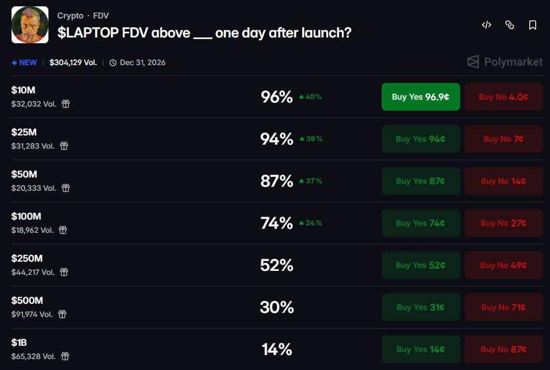This screenshot has width=550, height=370.
Task: Buy No at 71¢ for $500M
Action: pyautogui.click(x=504, y=307)
